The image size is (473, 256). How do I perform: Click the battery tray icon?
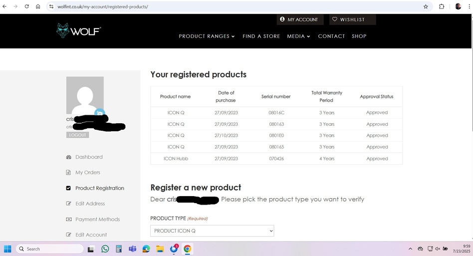[445, 249]
